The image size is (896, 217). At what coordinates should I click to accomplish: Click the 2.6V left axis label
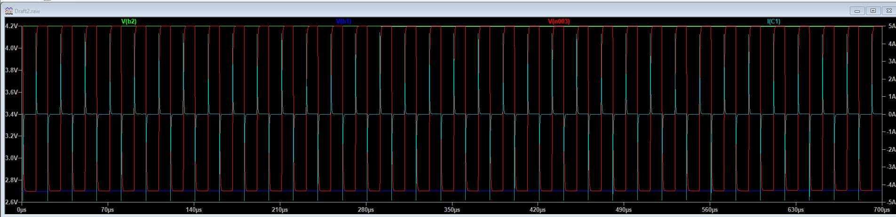[11, 202]
